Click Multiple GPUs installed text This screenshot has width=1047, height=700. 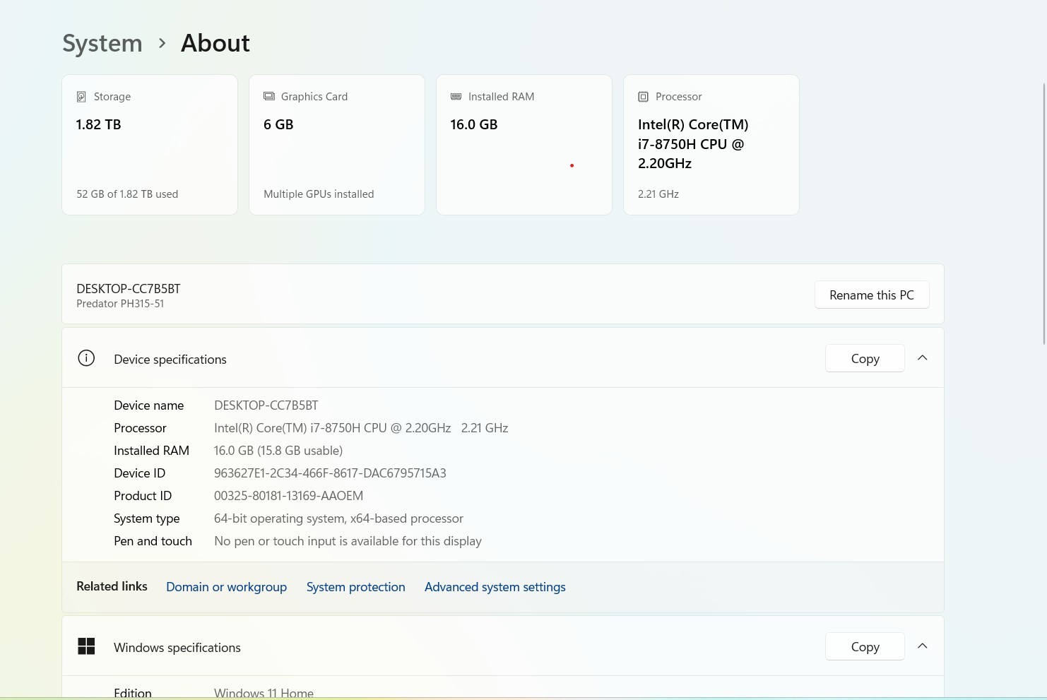[319, 194]
